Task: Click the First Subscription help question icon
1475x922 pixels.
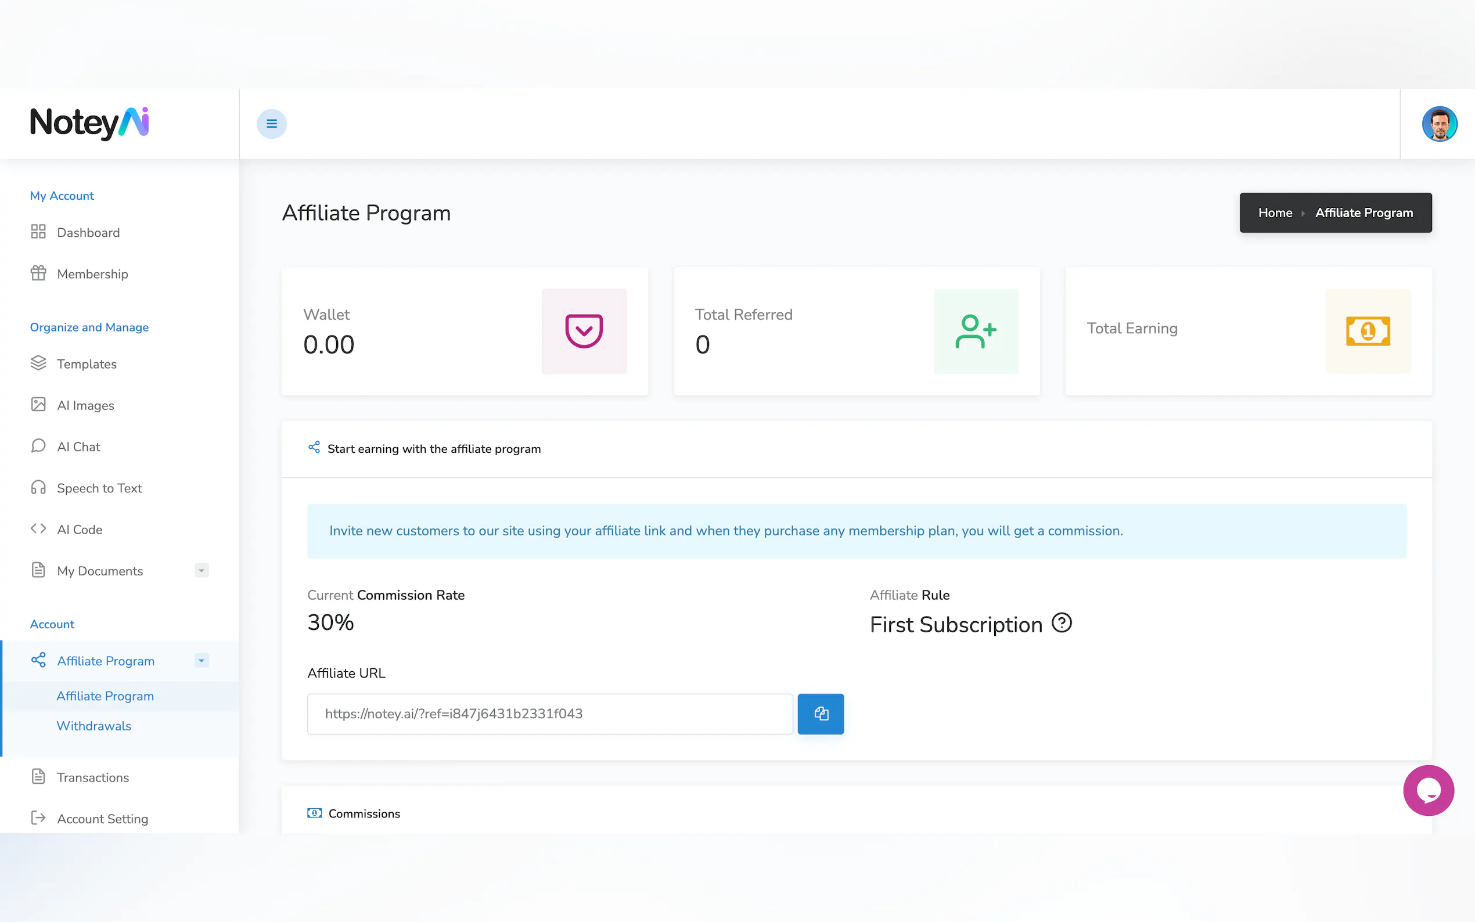Action: [x=1062, y=623]
